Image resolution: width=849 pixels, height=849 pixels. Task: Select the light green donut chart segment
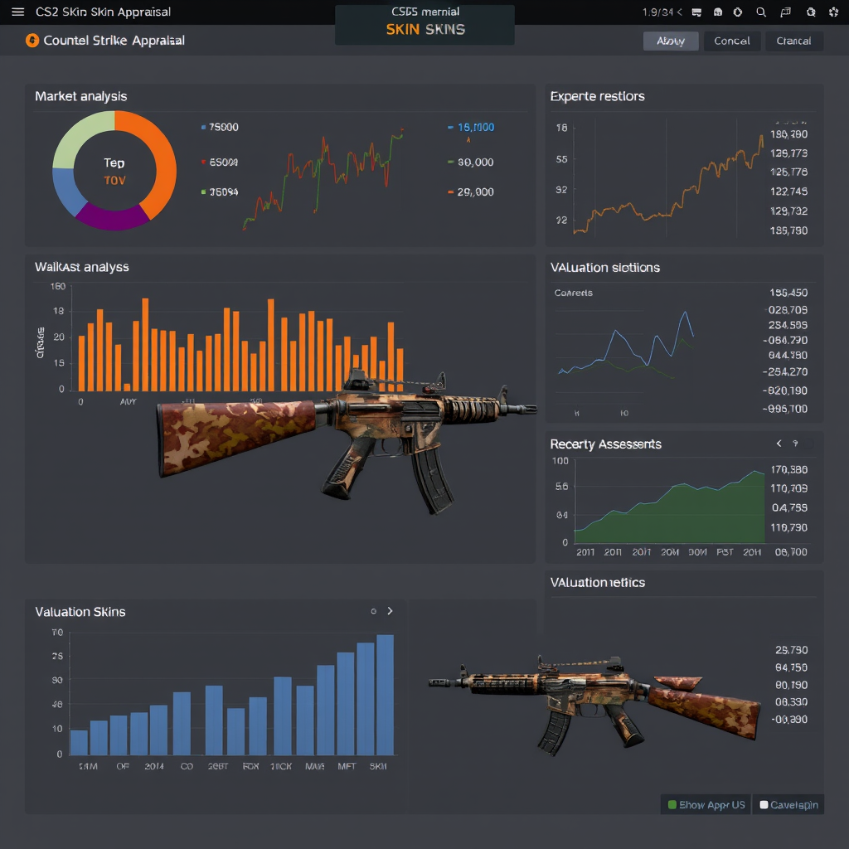80,135
